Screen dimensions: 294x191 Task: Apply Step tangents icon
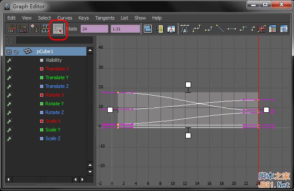pyautogui.click(x=243, y=29)
